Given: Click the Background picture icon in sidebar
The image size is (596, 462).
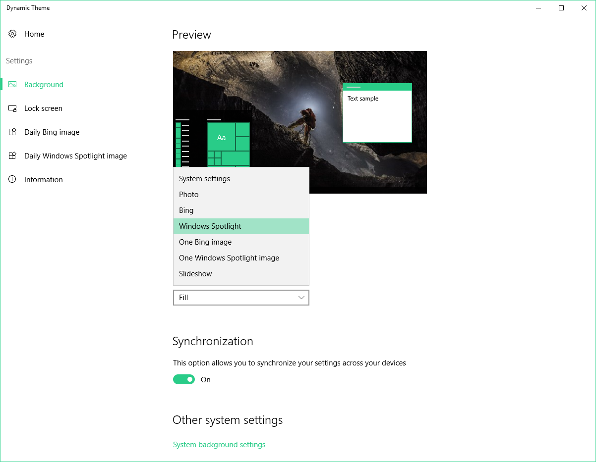Looking at the screenshot, I should coord(12,85).
